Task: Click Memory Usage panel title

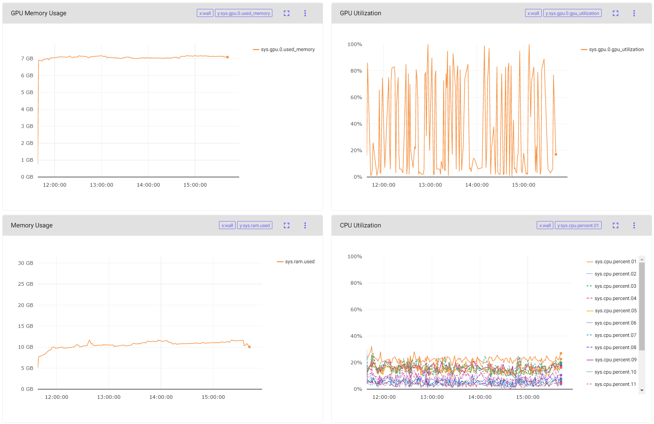Action: pyautogui.click(x=32, y=225)
